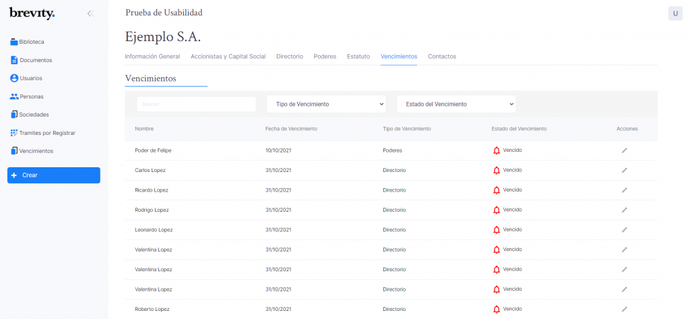Click Estado del Vencimiento column header
The height and width of the screenshot is (319, 690).
click(x=520, y=129)
